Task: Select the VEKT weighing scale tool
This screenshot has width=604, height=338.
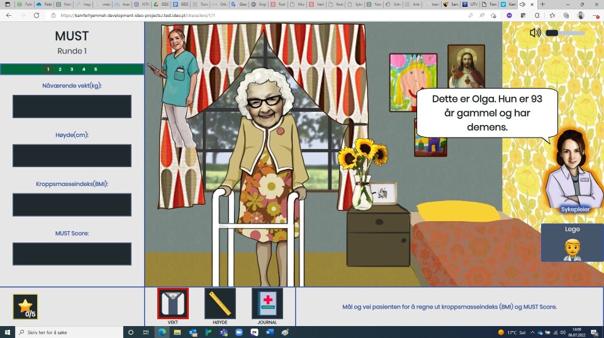Action: pos(172,304)
